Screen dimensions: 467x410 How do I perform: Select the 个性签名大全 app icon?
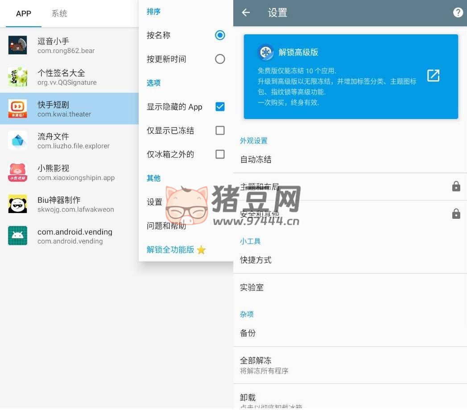pyautogui.click(x=17, y=77)
